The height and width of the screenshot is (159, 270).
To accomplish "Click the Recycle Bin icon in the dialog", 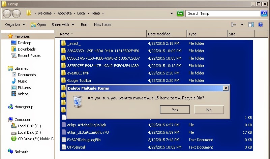I will [x=78, y=101].
